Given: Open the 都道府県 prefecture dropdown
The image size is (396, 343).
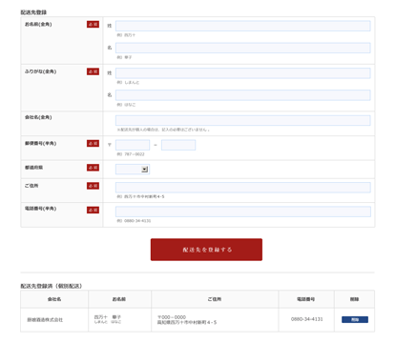Looking at the screenshot, I should click(x=133, y=170).
